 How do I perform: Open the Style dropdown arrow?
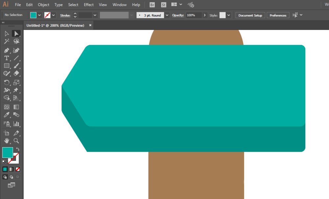click(x=229, y=15)
